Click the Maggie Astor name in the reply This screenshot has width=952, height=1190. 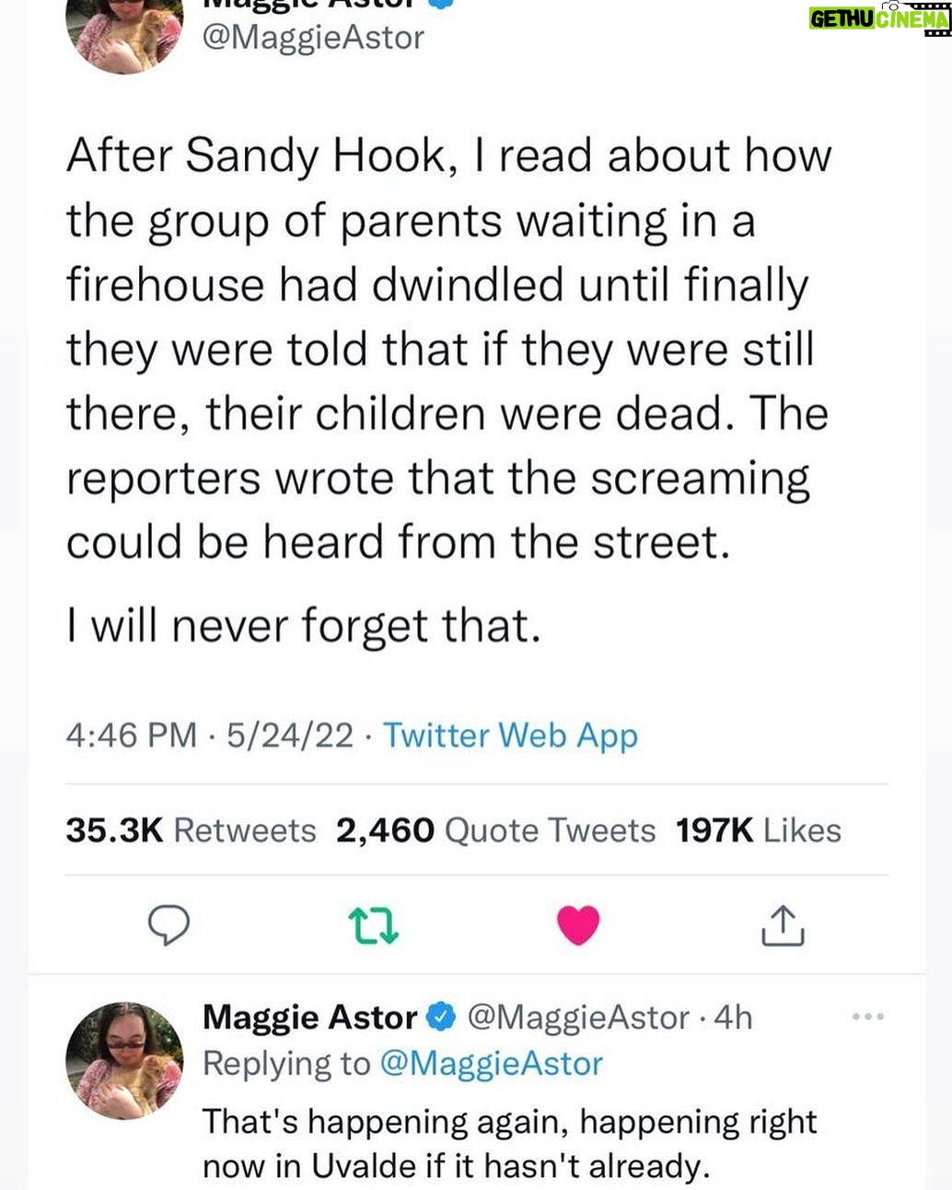pos(309,1017)
